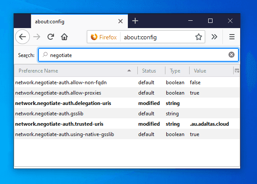257x184 pixels.
Task: Open the Firefox hamburger menu
Action: (232, 37)
